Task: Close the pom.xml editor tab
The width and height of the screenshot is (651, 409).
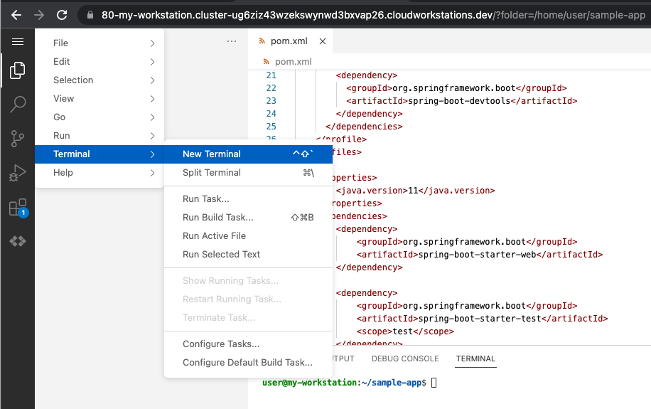Action: click(323, 41)
